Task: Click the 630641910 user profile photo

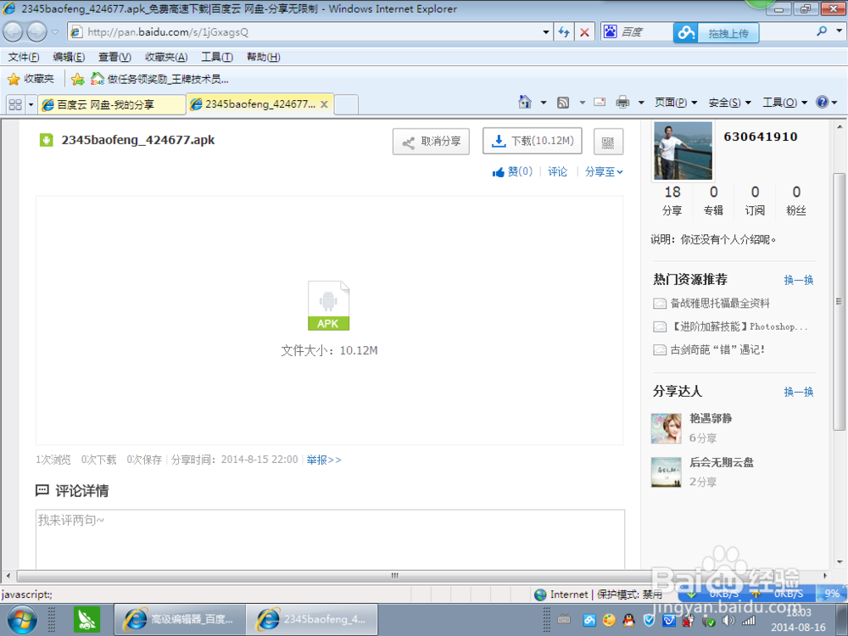Action: (x=683, y=151)
